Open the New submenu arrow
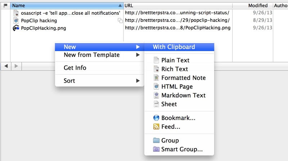 click(x=138, y=47)
